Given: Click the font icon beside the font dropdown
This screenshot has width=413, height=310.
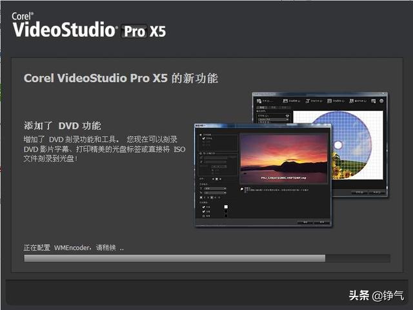Looking at the screenshot, I should [201, 188].
